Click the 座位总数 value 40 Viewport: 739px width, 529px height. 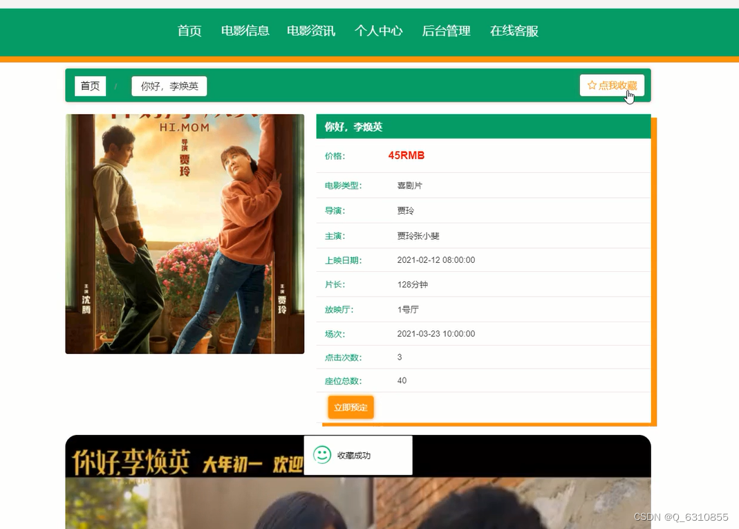click(x=402, y=380)
